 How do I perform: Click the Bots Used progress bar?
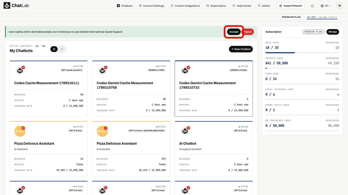pos(302,53)
